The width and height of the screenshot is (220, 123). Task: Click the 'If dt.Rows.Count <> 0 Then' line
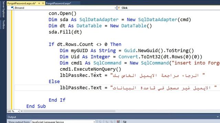pyautogui.click(x=85, y=44)
